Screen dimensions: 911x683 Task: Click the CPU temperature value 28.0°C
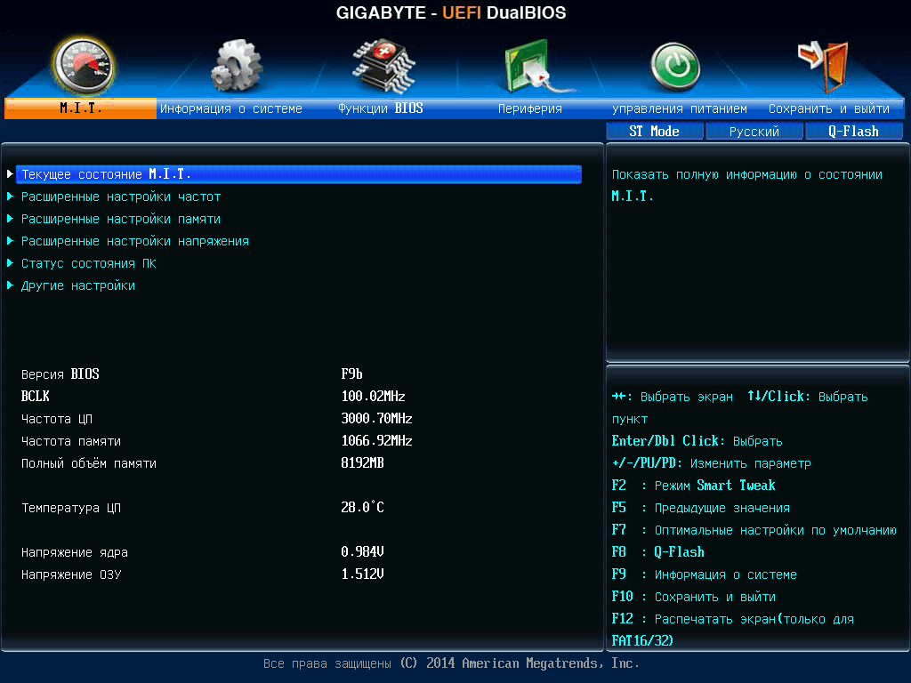coord(363,508)
